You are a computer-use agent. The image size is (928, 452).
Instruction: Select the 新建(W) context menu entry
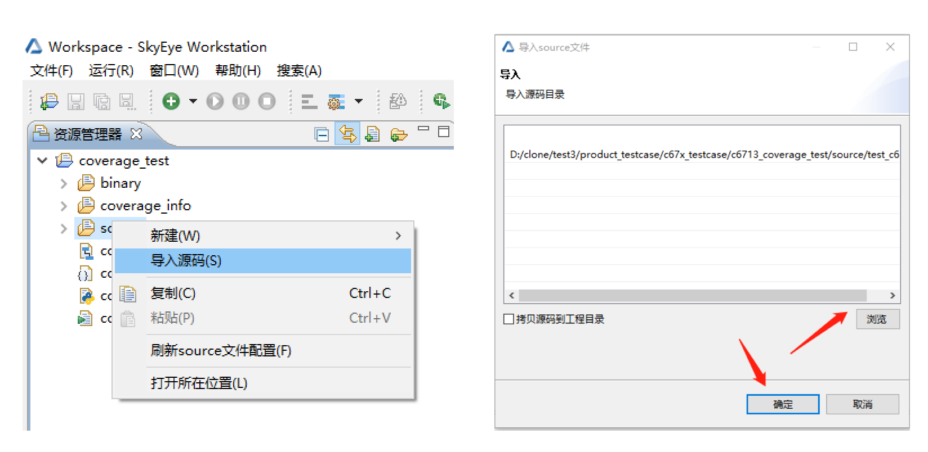(x=263, y=236)
